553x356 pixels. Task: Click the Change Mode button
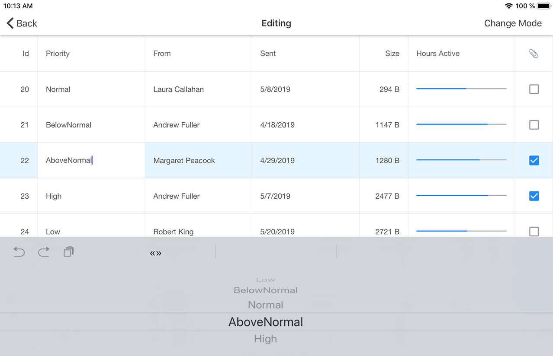(x=513, y=23)
